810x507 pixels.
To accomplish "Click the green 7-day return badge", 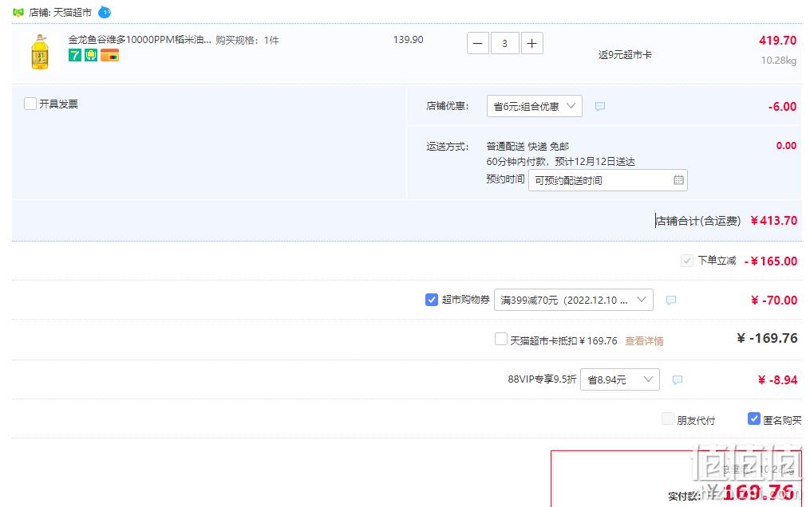I will pos(75,55).
